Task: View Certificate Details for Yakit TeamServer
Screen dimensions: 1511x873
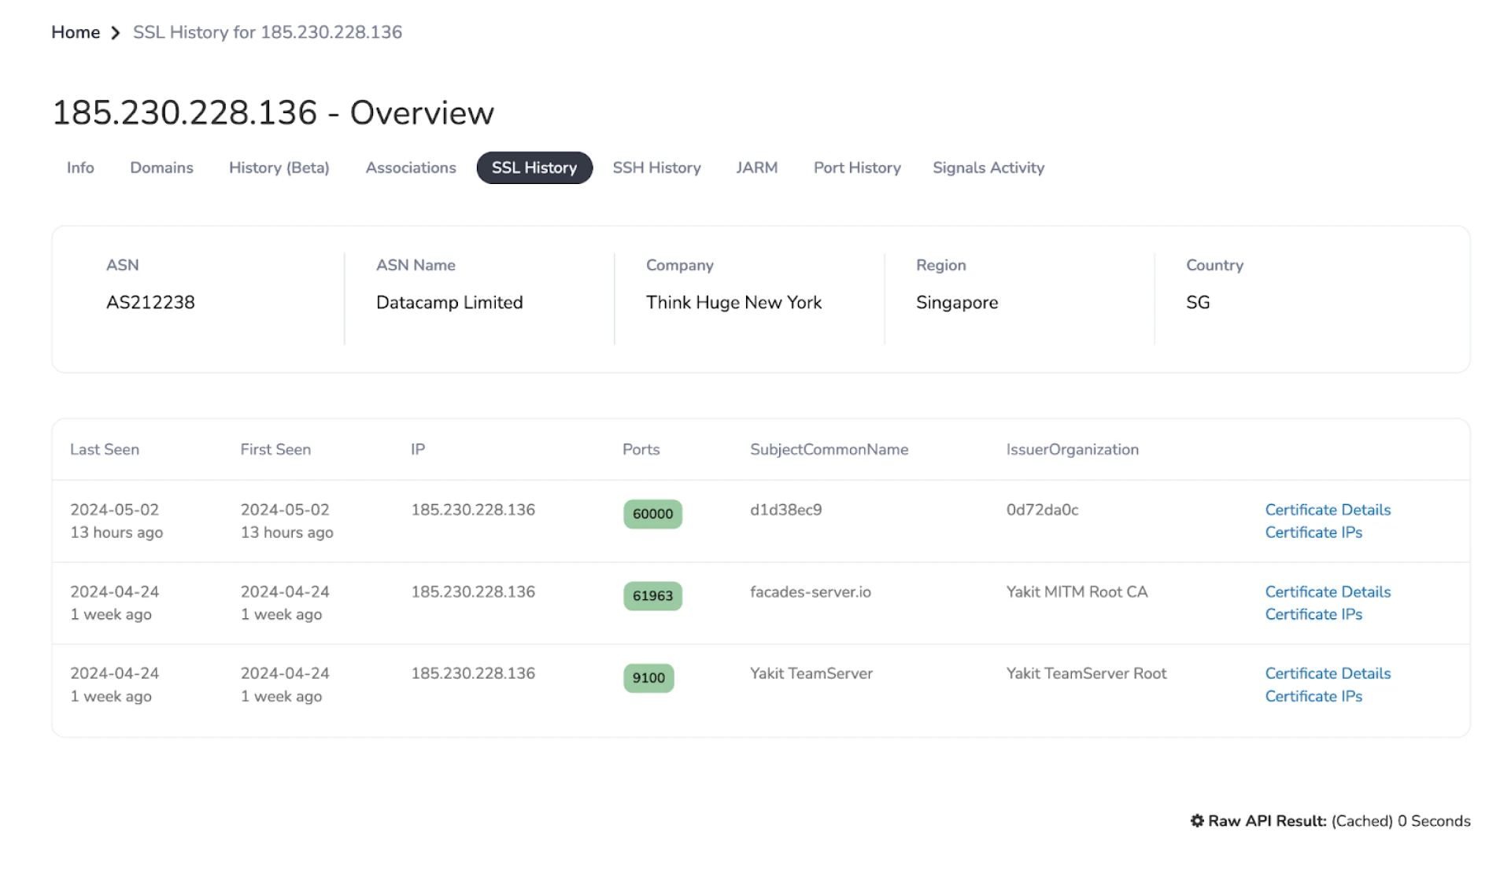Action: point(1328,673)
